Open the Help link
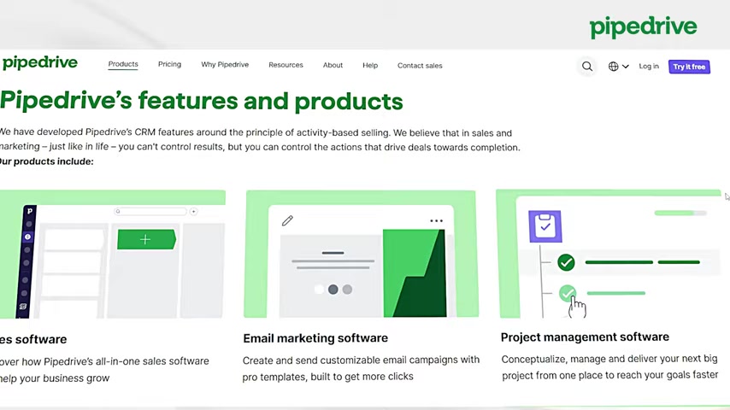Screen dimensions: 730x410 (370, 66)
